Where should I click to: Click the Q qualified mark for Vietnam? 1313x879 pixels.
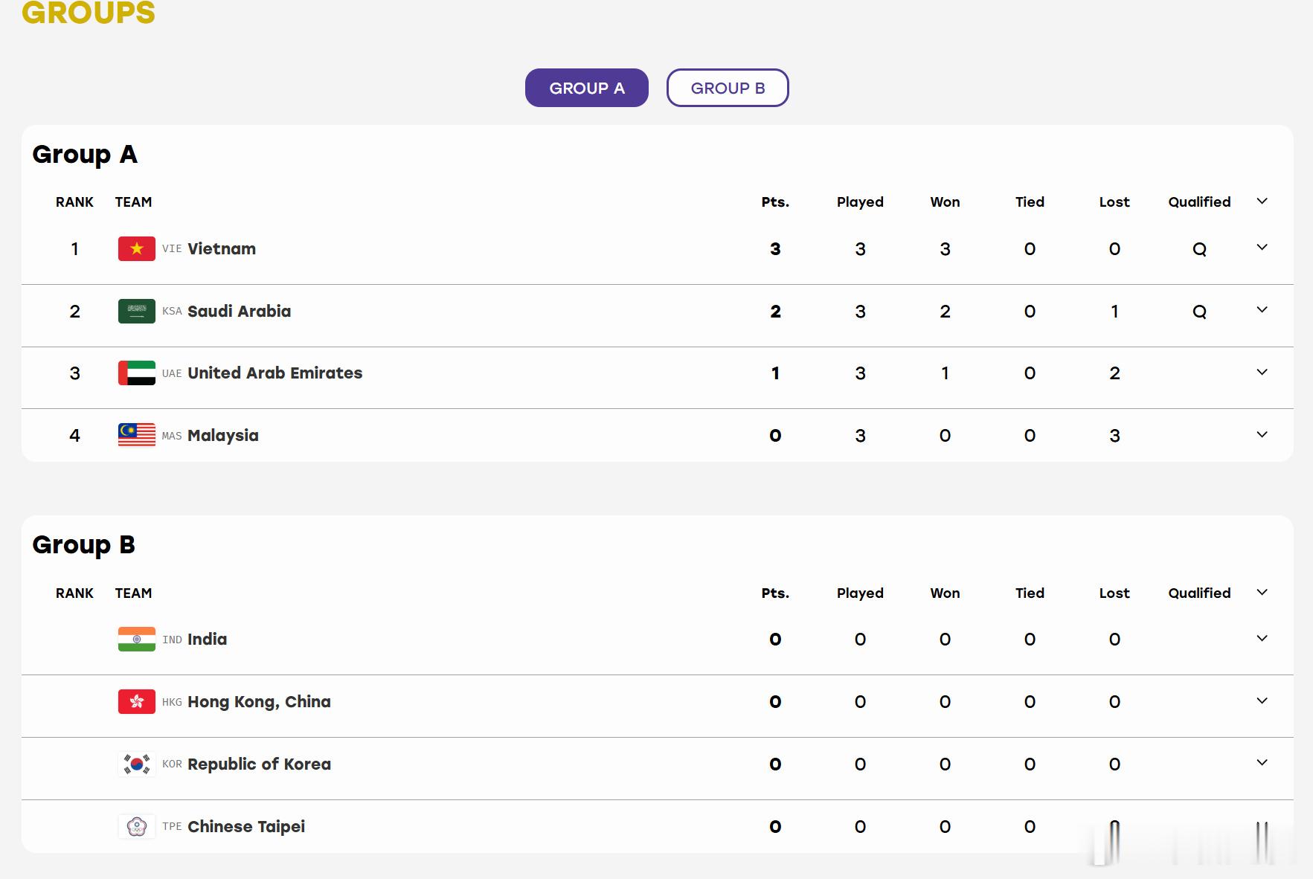point(1199,249)
